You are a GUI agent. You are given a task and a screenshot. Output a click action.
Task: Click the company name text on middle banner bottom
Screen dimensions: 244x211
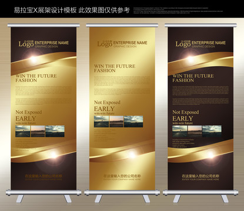tap(122, 176)
